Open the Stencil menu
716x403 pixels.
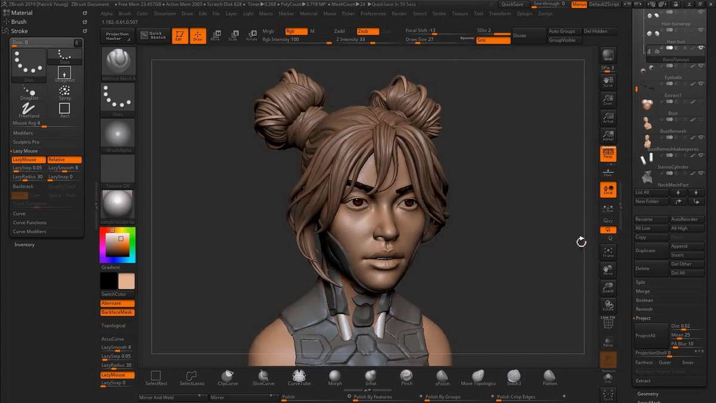419,13
